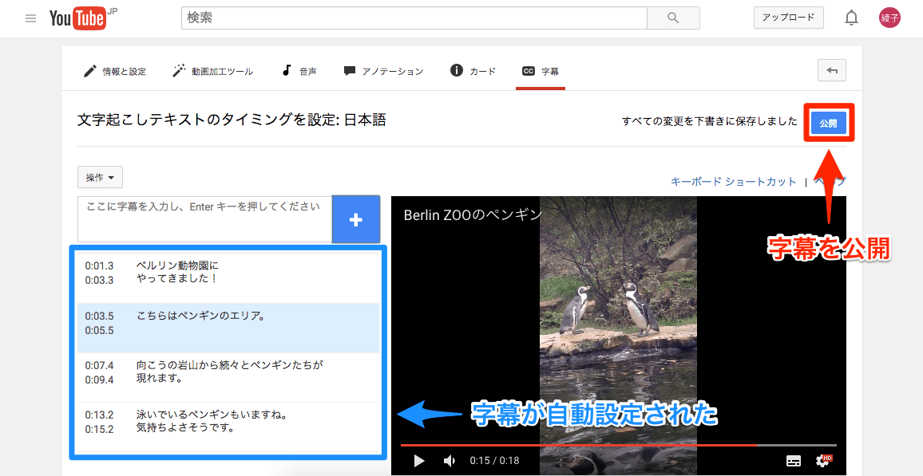Image resolution: width=923 pixels, height=476 pixels.
Task: Seek on the video progress bar
Action: click(x=618, y=446)
